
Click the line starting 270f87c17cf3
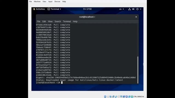coord(53,50)
